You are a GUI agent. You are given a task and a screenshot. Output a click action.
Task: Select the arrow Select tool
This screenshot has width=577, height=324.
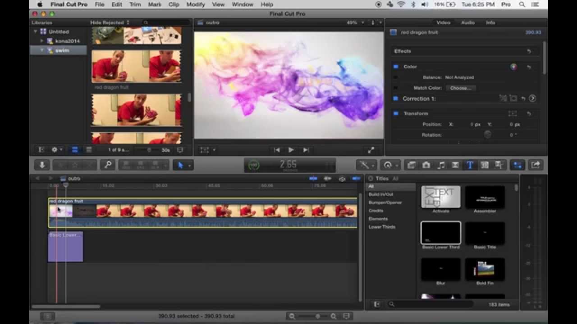pyautogui.click(x=181, y=165)
